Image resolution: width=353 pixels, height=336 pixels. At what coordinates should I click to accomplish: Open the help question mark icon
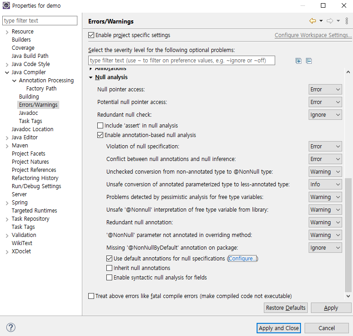click(x=11, y=327)
